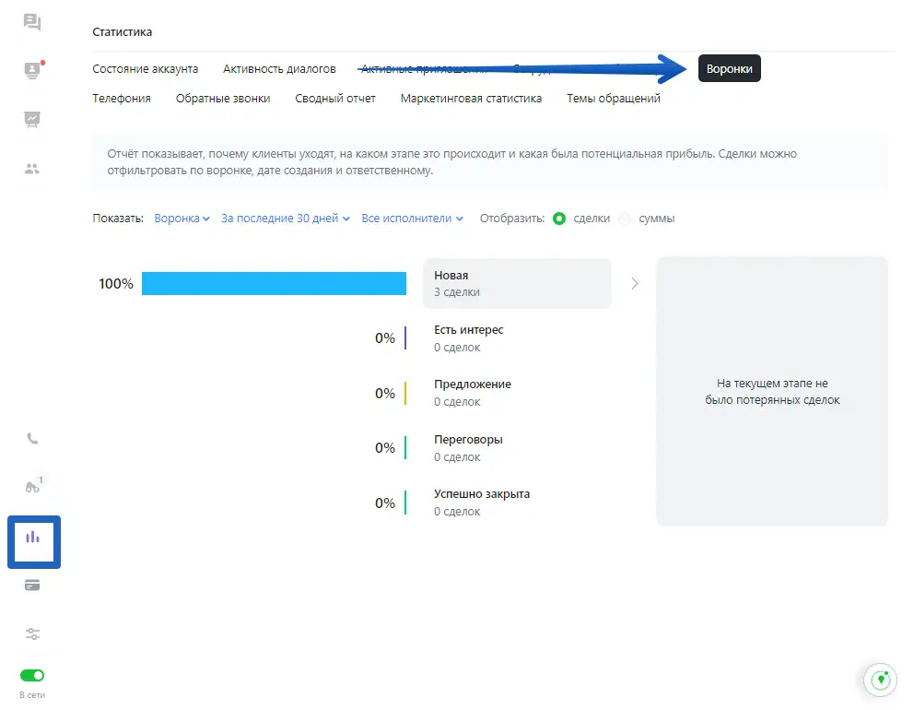This screenshot has height=710, width=914.
Task: Switch to the 'Воронки' tab
Action: click(729, 69)
